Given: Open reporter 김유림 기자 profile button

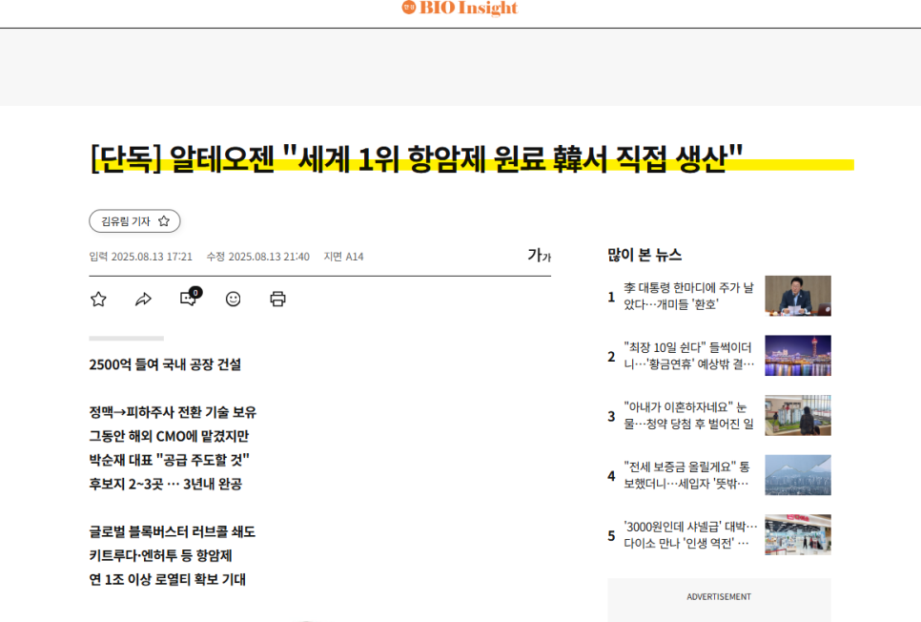Looking at the screenshot, I should point(134,221).
